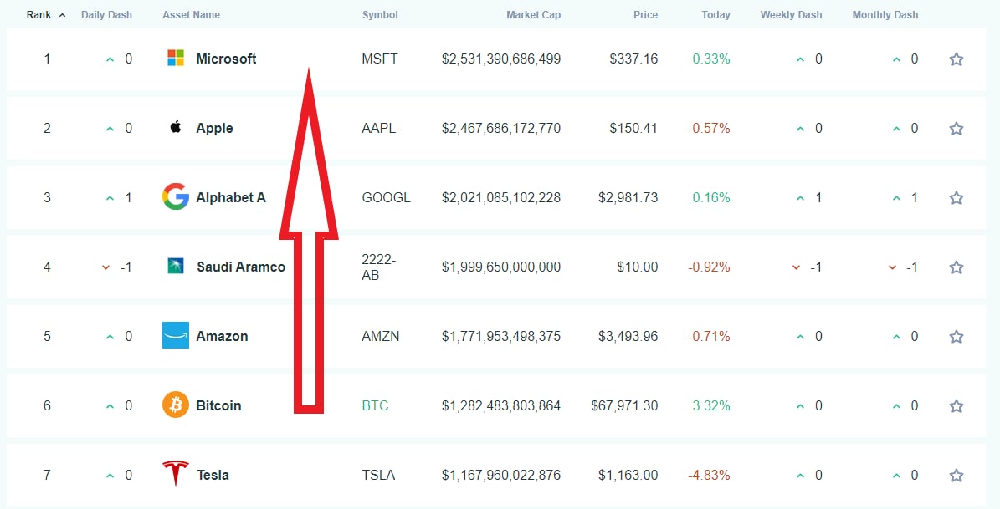This screenshot has width=1000, height=509.
Task: Click the Saudi Aramco logo icon
Action: [176, 267]
